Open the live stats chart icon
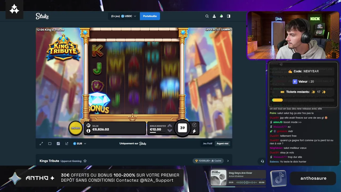Screen dimensions: 341x192 coord(58,143)
